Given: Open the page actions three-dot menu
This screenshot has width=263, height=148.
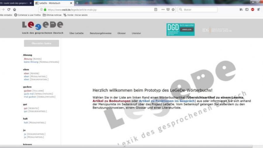Looking at the screenshot, I should (163, 9).
